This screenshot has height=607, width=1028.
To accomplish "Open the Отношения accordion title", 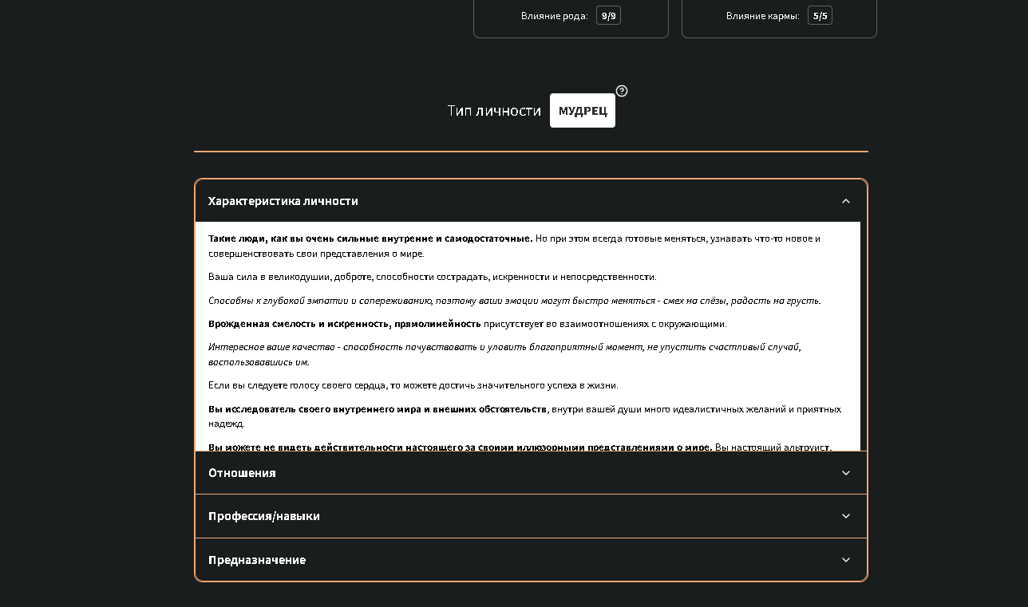I will click(242, 473).
